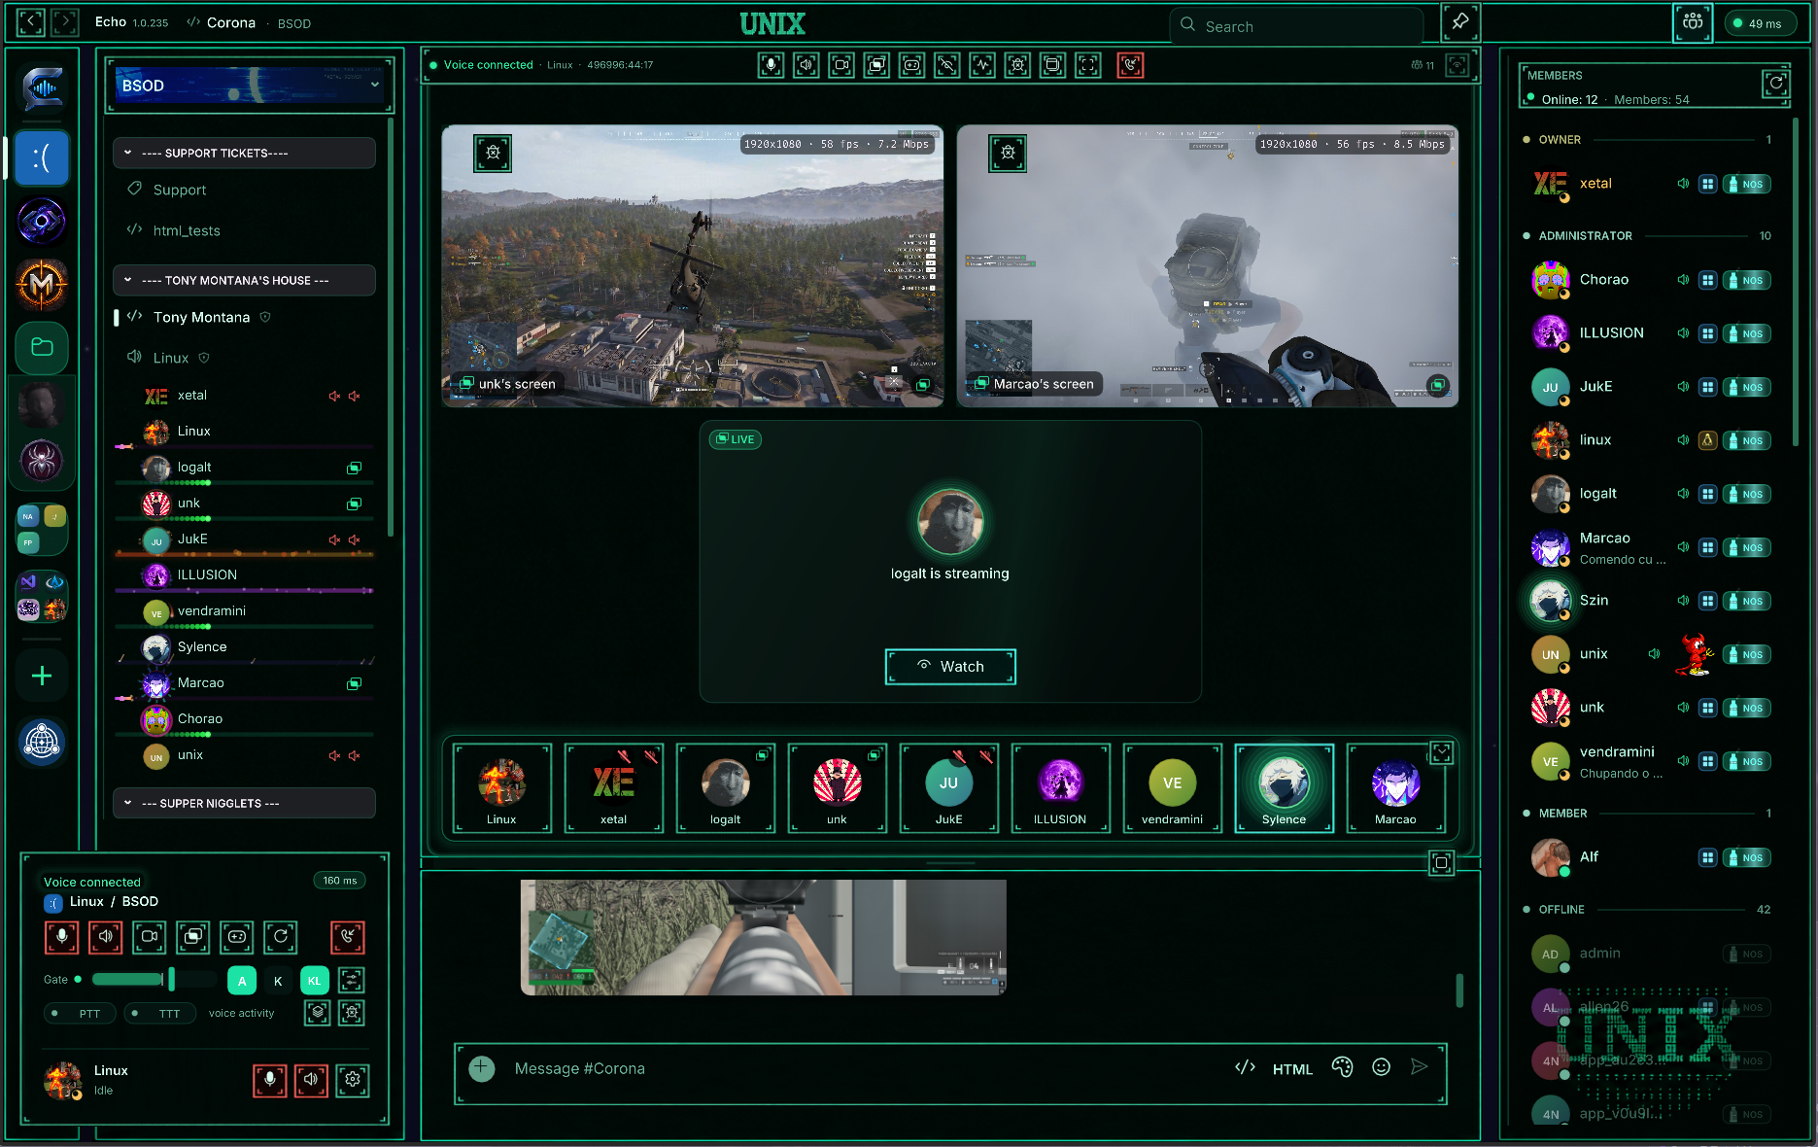Open emoji picker in message bar
Screen dimensions: 1818x1147
(x=1381, y=1067)
